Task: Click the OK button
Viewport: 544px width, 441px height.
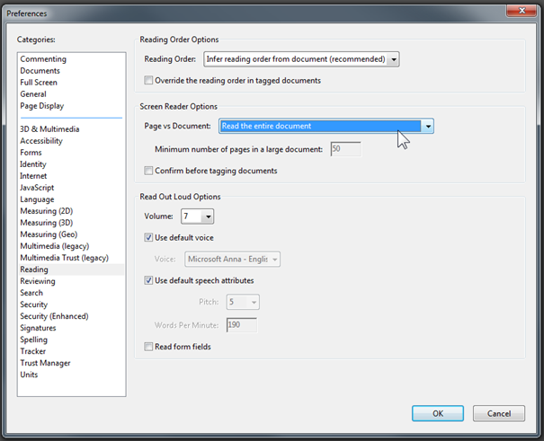Action: pos(438,413)
